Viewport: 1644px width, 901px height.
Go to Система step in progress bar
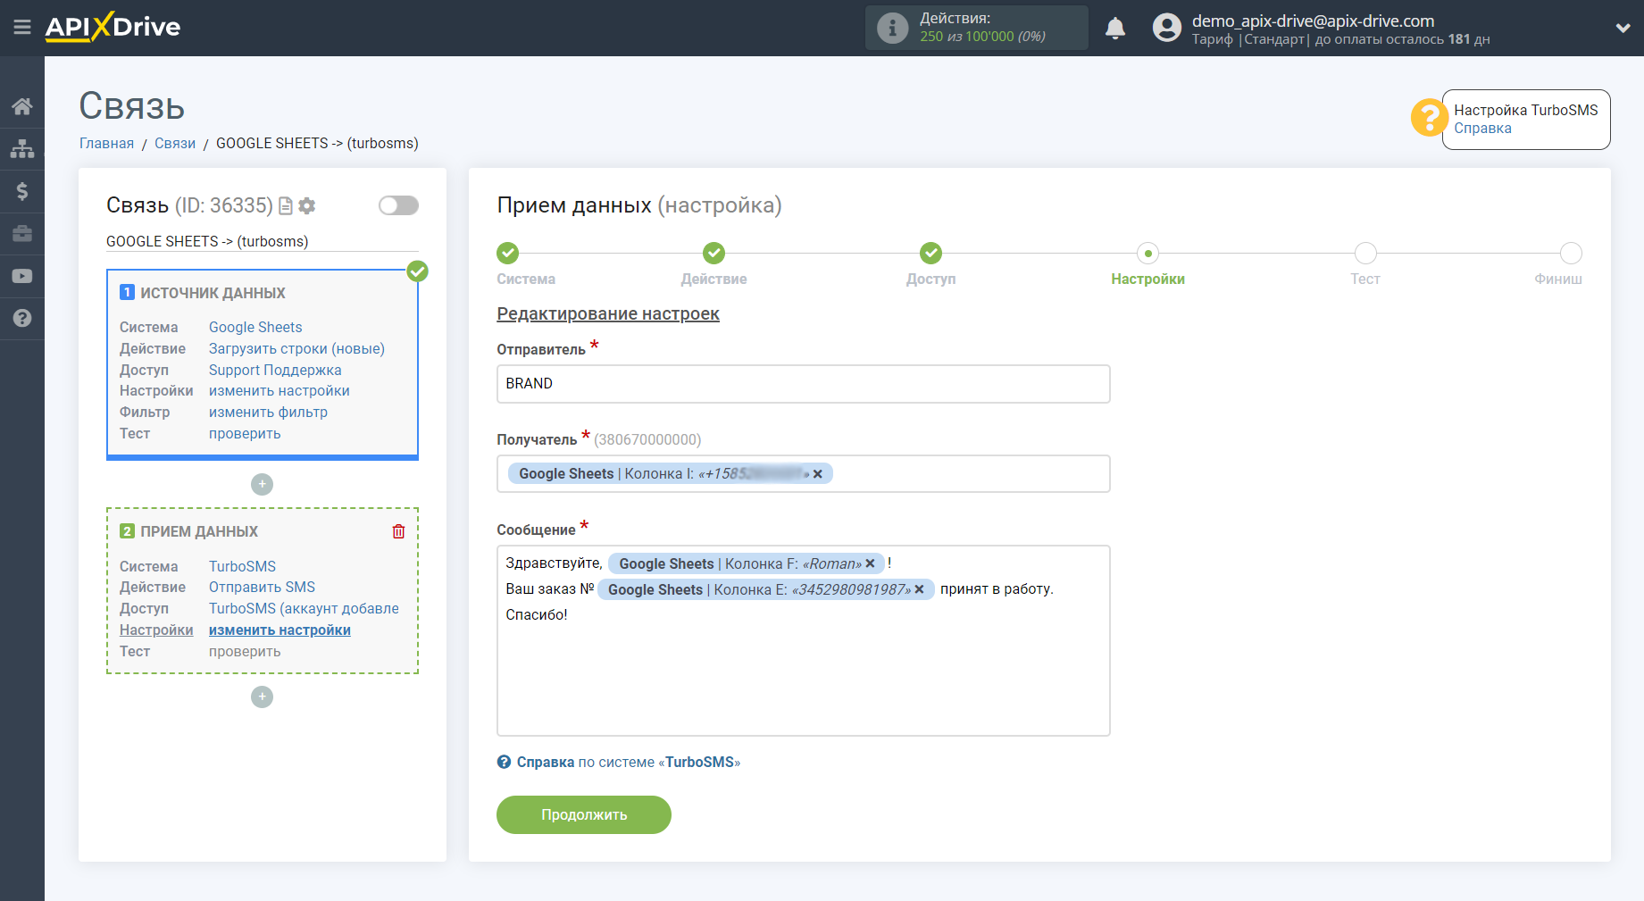(508, 254)
